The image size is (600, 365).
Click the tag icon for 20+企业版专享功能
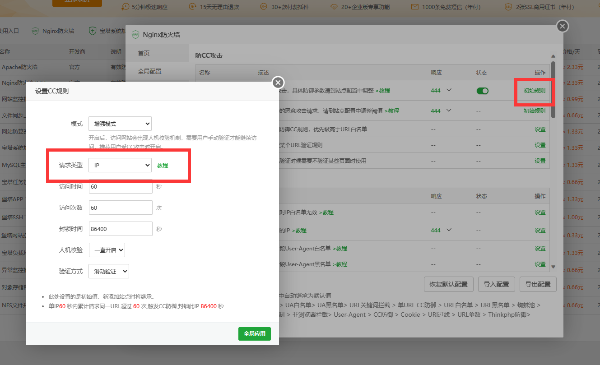(x=334, y=6)
